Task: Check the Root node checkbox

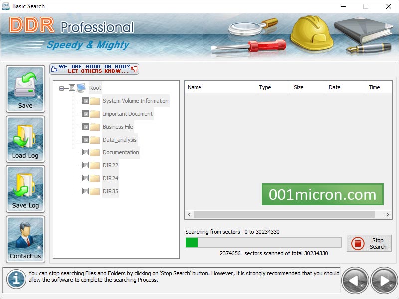Action: [72, 88]
